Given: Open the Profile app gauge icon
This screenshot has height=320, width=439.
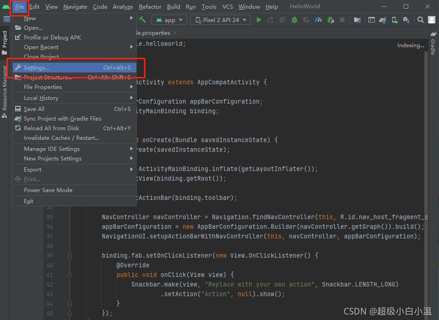Looking at the screenshot, I should (x=318, y=20).
